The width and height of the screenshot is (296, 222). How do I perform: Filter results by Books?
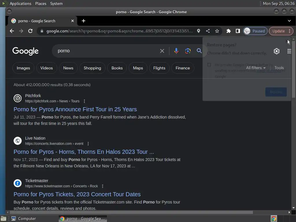tap(117, 68)
